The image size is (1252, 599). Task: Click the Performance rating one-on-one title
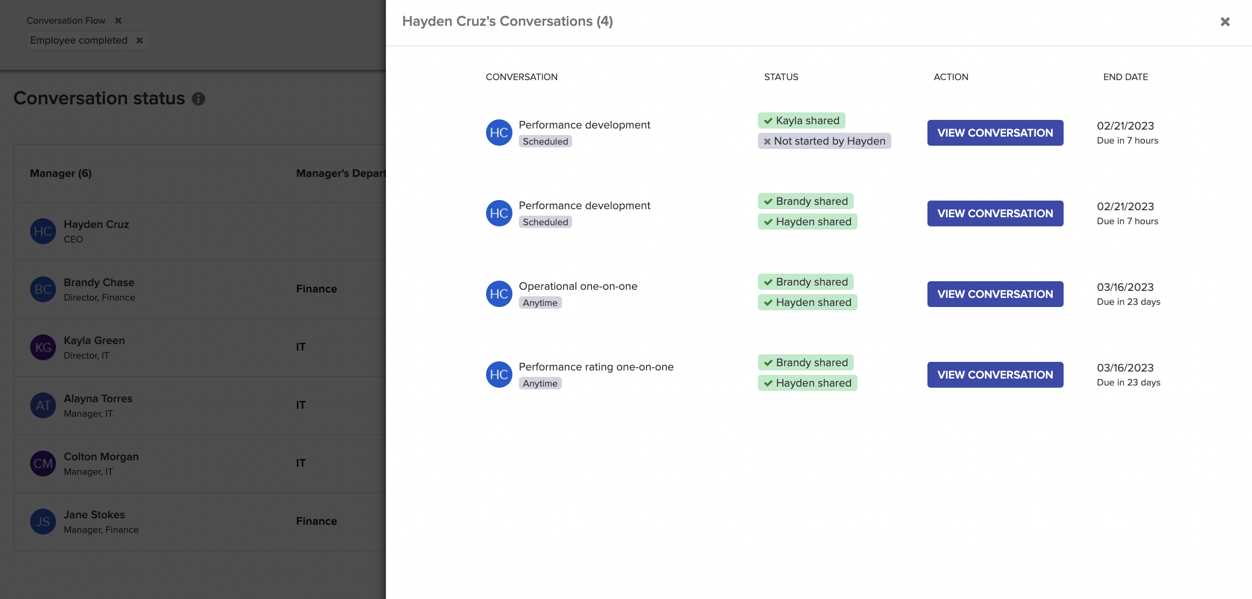coord(596,367)
